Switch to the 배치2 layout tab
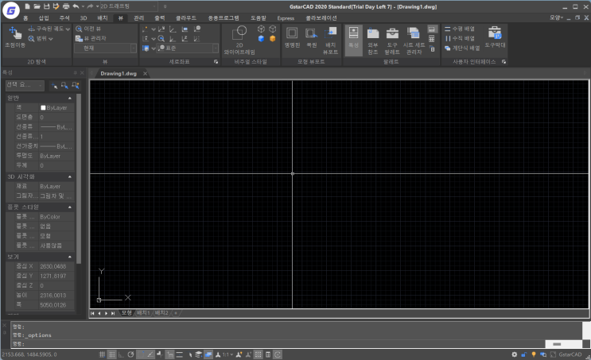This screenshot has height=360, width=591. pyautogui.click(x=161, y=313)
